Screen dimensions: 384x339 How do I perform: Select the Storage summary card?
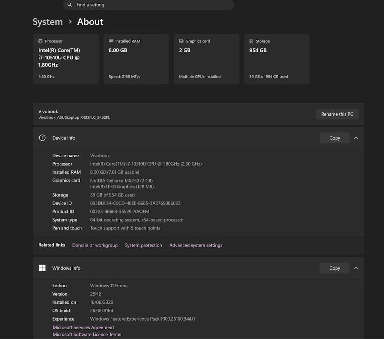click(277, 59)
